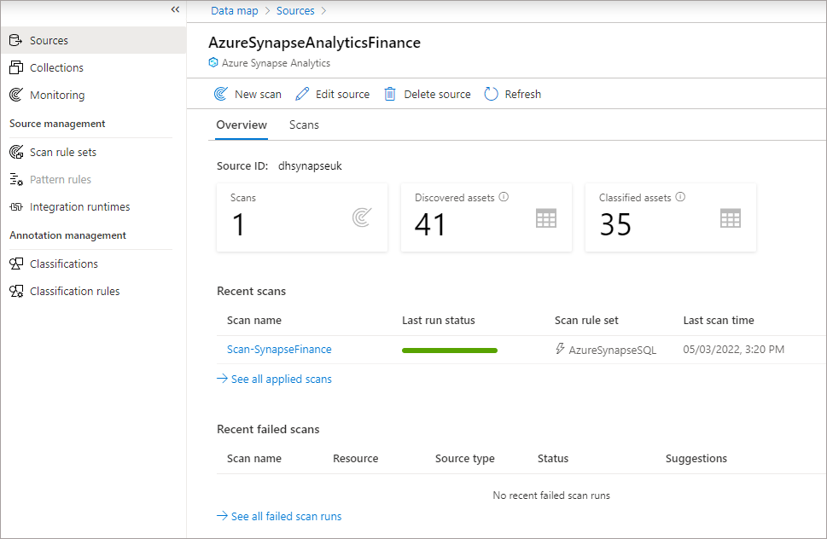This screenshot has width=827, height=539.
Task: Click the last scan time 05/03/2022, 3:20 PM
Action: pyautogui.click(x=734, y=350)
